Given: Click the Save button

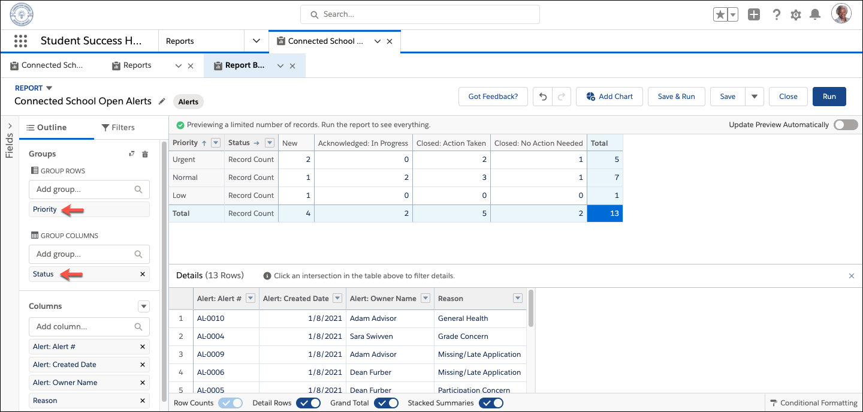Looking at the screenshot, I should 728,97.
